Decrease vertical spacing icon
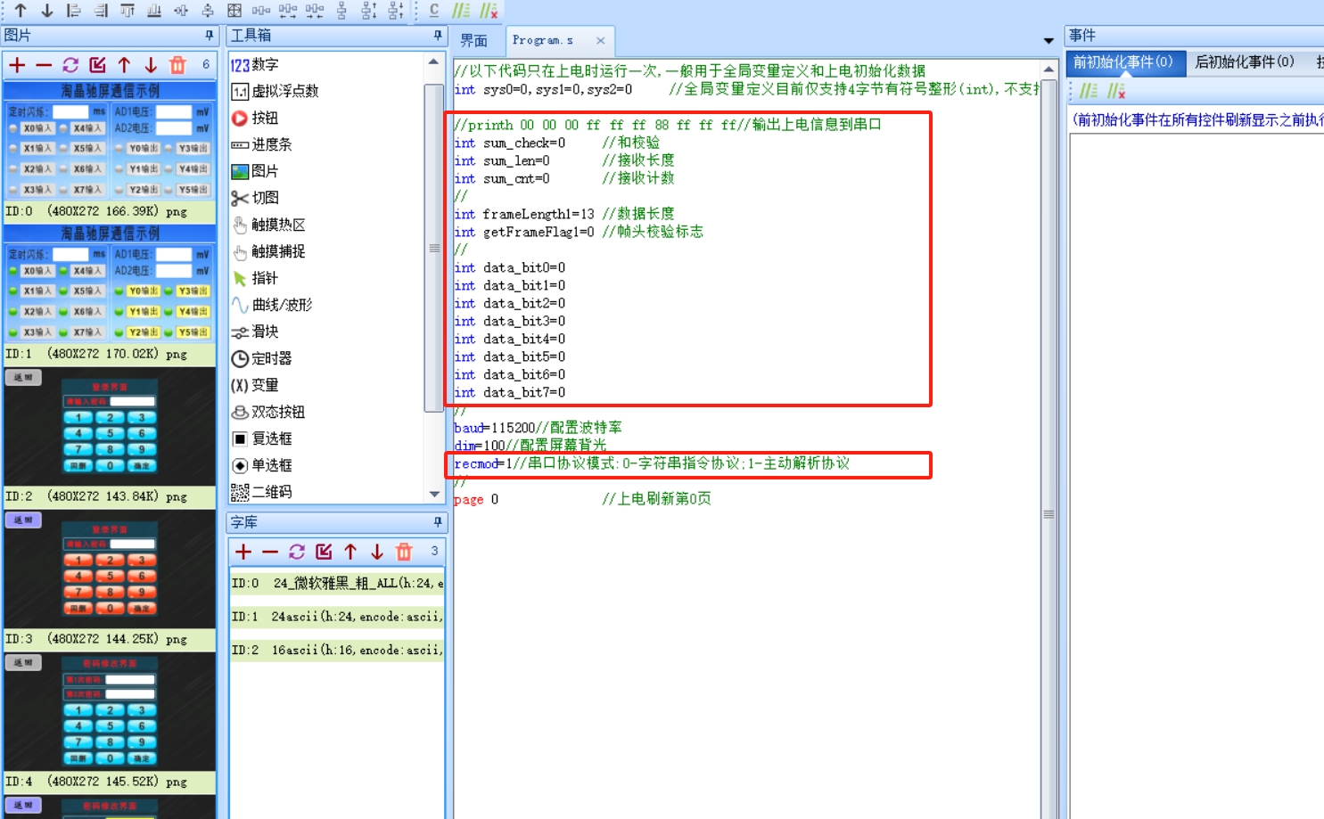 click(396, 11)
